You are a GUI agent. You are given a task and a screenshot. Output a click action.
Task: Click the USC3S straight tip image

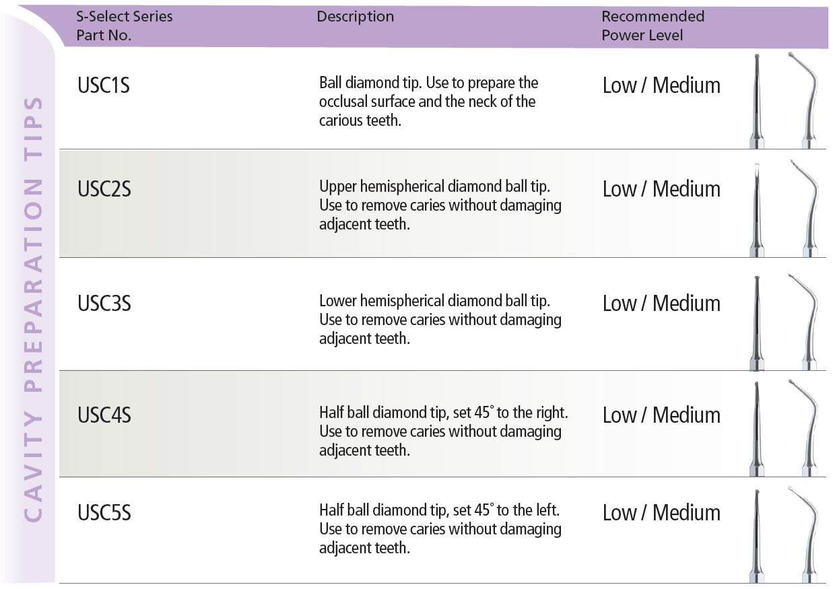click(757, 322)
